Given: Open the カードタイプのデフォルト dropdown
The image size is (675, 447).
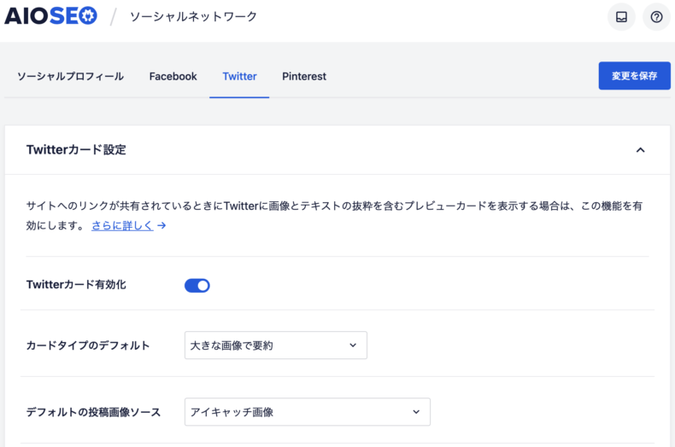Looking at the screenshot, I should click(275, 345).
